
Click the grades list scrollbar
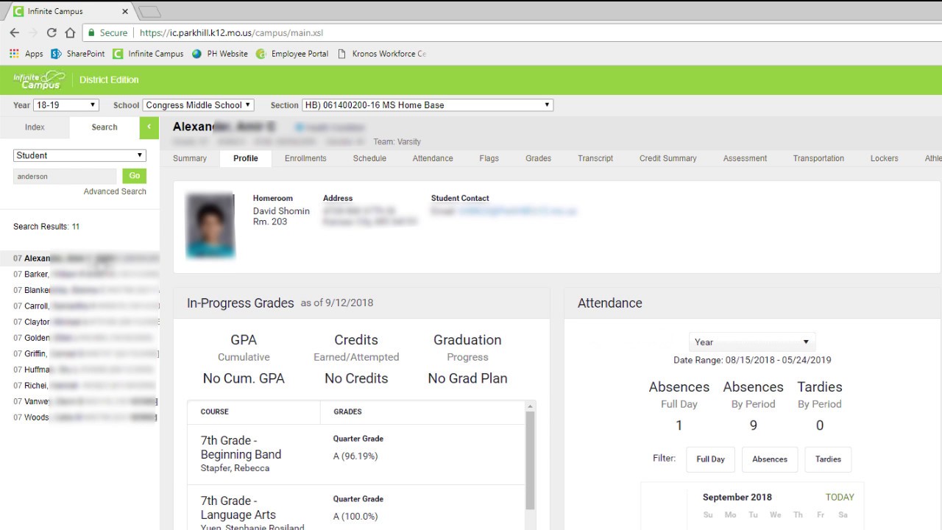click(x=530, y=461)
